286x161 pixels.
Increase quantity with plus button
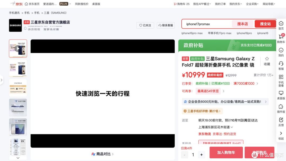pos(201,155)
